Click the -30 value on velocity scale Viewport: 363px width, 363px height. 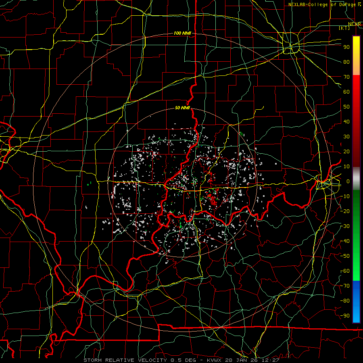[x=345, y=226]
